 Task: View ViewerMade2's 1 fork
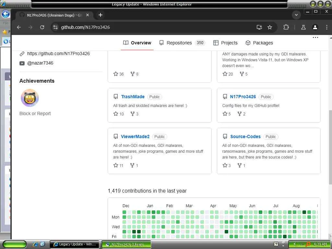coord(134,166)
